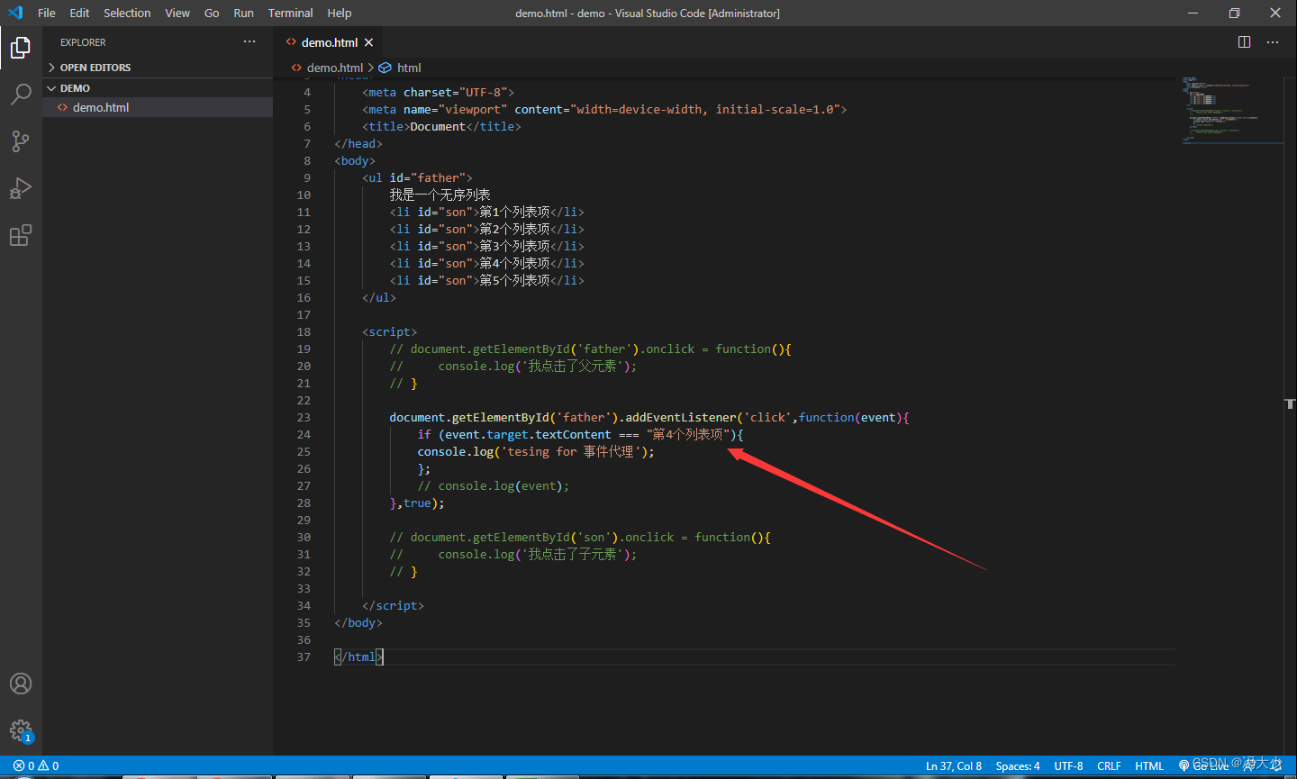Open the Extensions view icon

tap(21, 235)
